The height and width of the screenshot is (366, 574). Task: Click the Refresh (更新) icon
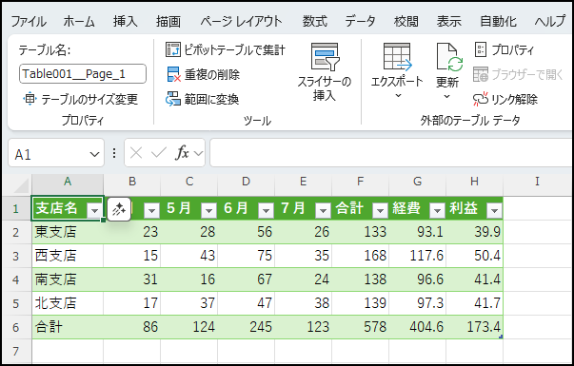click(x=449, y=57)
